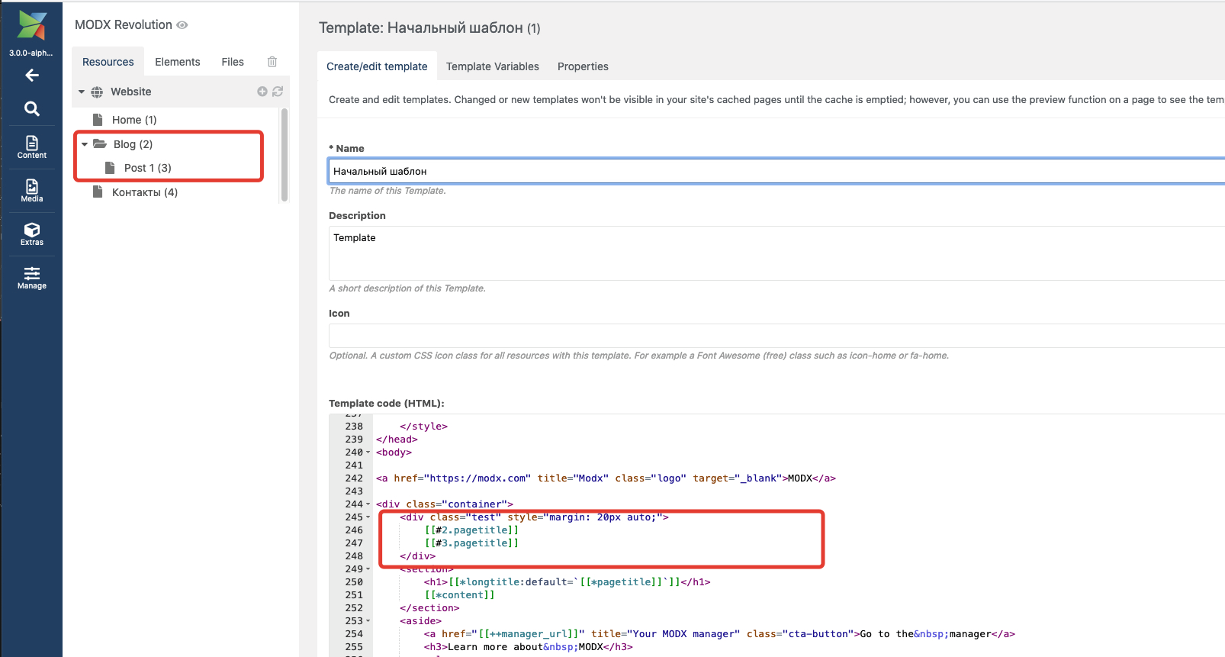Click the MODX Revolution title link
The width and height of the screenshot is (1225, 657).
124,24
